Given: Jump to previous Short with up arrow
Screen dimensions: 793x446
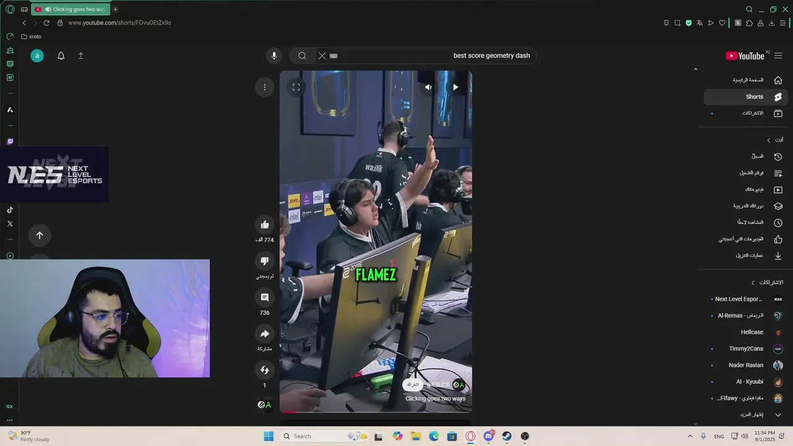Looking at the screenshot, I should pyautogui.click(x=40, y=235).
